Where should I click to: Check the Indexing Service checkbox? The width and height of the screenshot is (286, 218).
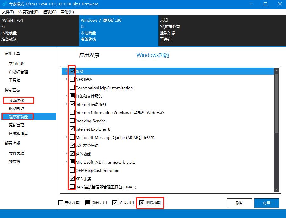click(72, 121)
